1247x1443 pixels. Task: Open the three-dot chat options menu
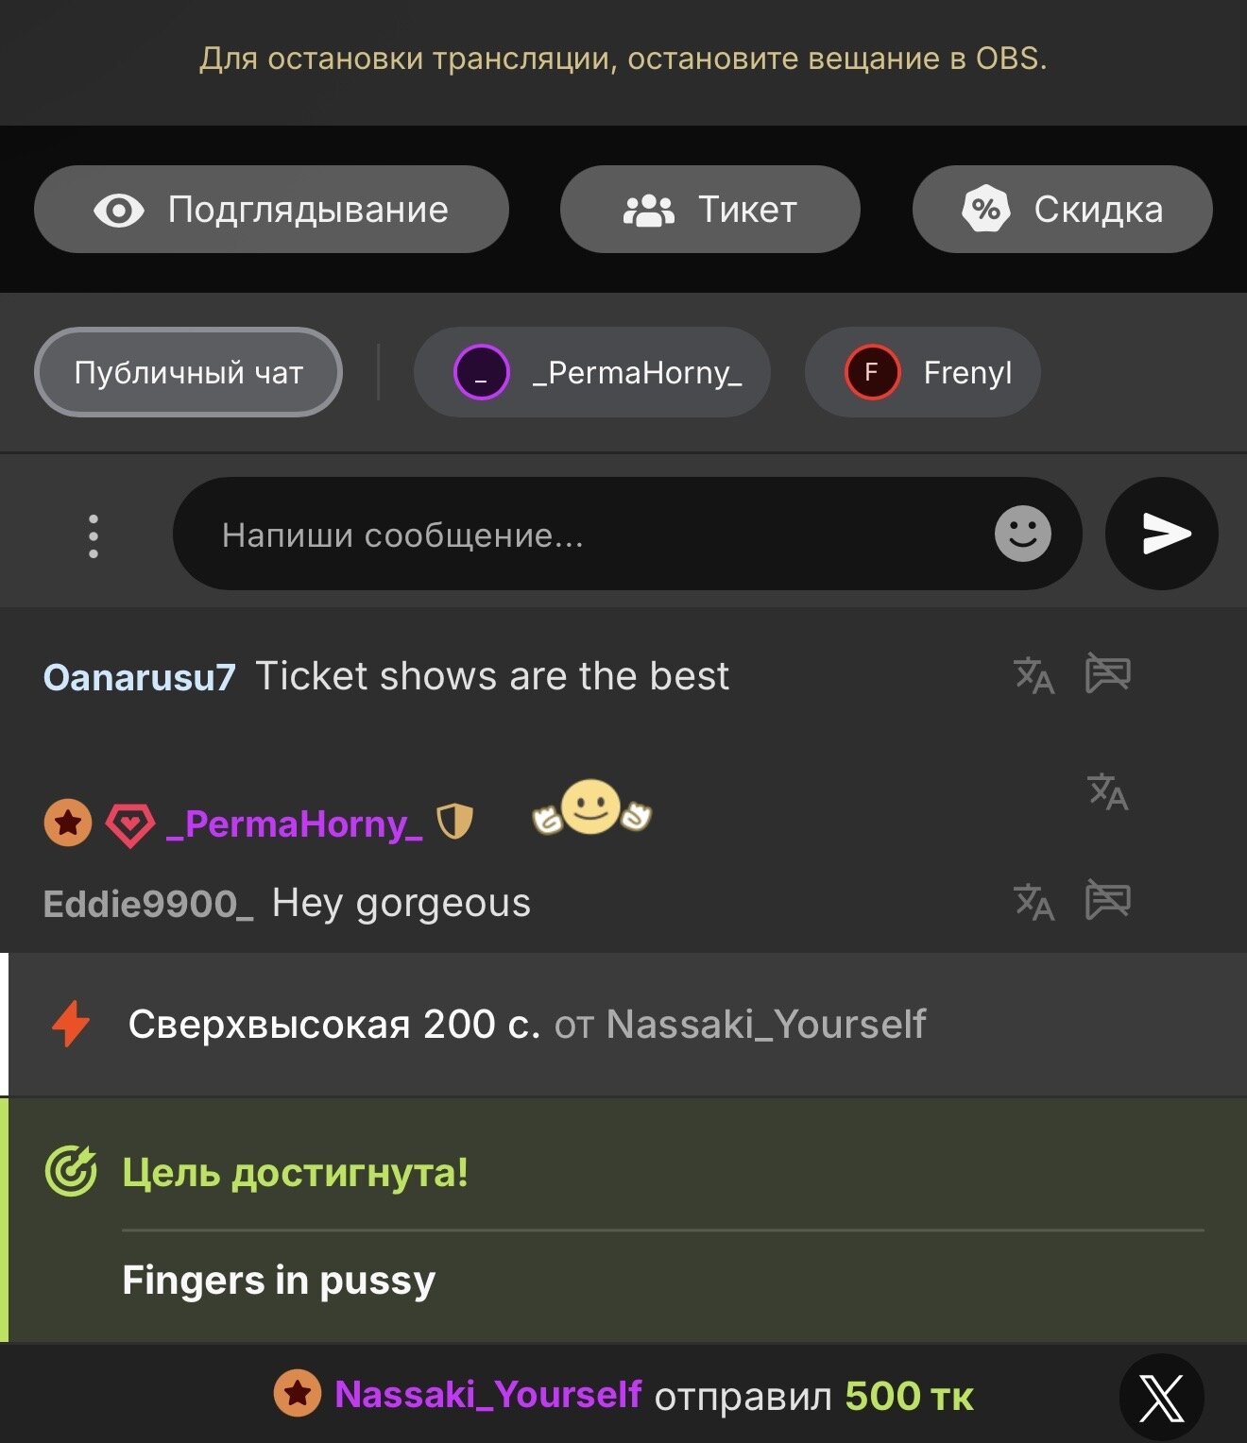coord(93,535)
